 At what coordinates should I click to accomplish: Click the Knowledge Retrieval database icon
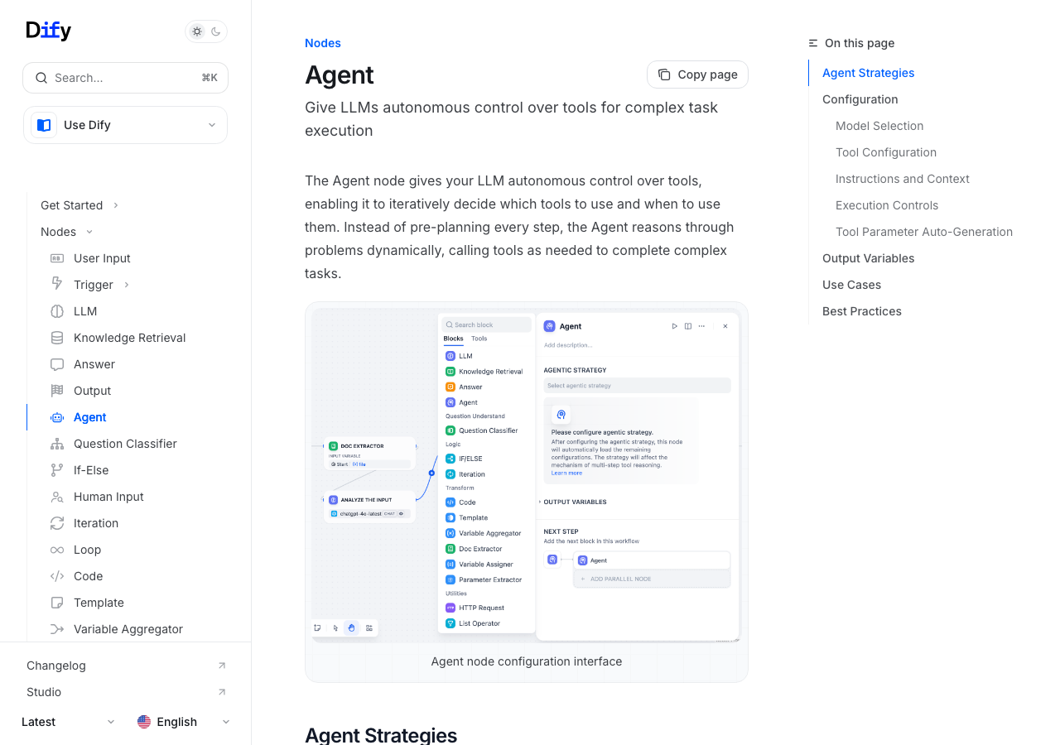point(57,338)
